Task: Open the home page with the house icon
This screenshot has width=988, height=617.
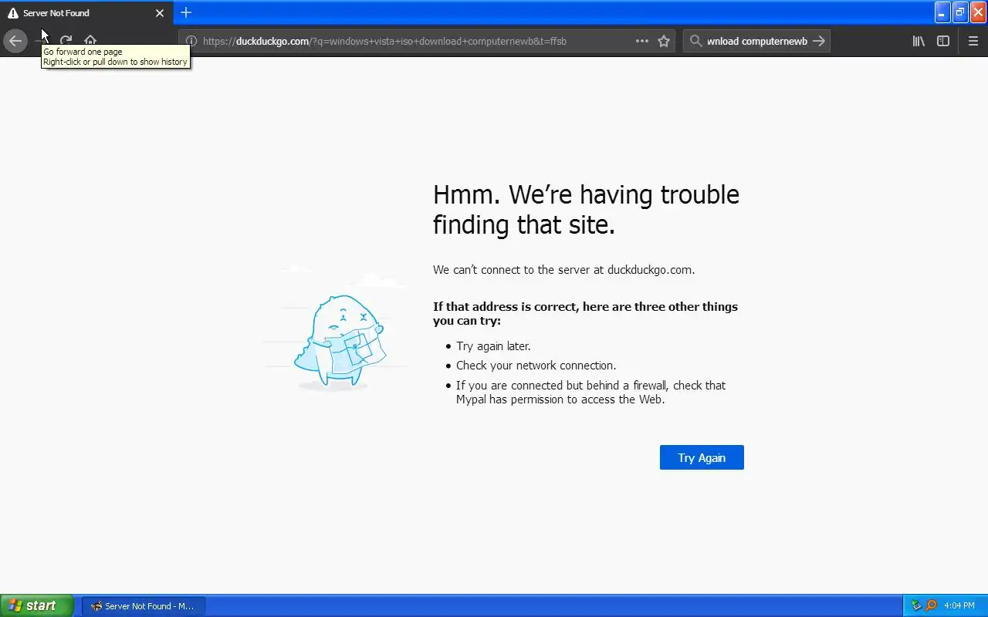Action: tap(90, 41)
